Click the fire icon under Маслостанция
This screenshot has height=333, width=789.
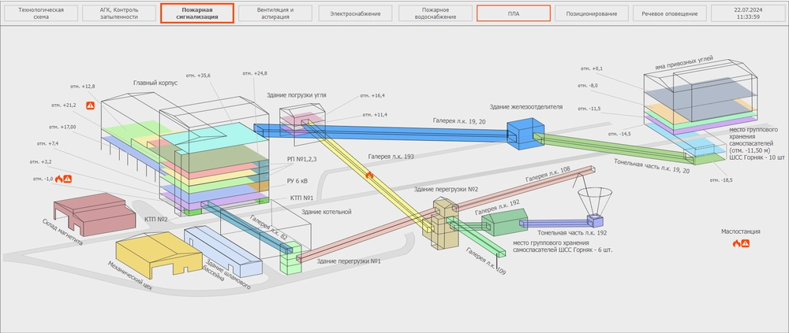(x=736, y=244)
